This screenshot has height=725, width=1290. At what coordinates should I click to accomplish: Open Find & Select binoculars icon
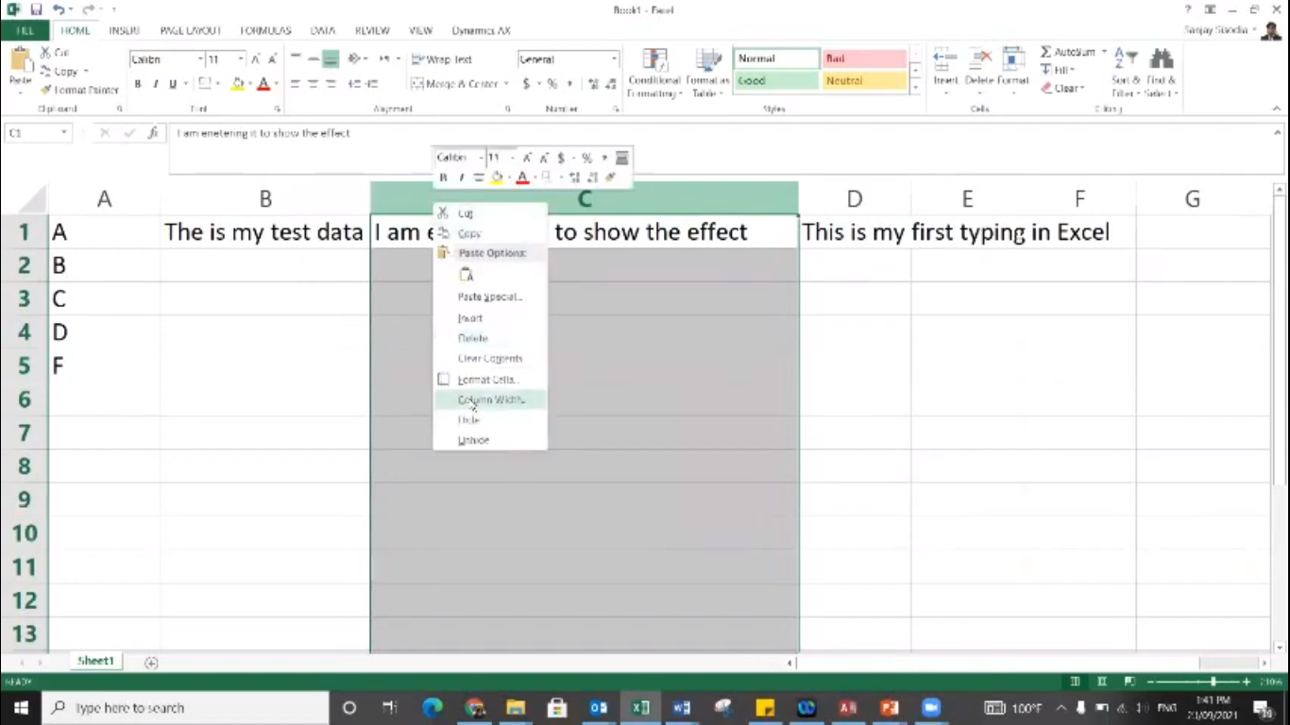click(x=1162, y=59)
